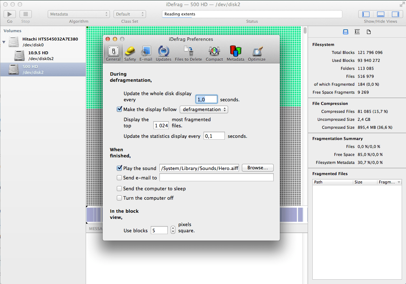The image size is (406, 284).
Task: Collapse the Hitachi drive disclosure triangle
Action: pyautogui.click(x=4, y=42)
